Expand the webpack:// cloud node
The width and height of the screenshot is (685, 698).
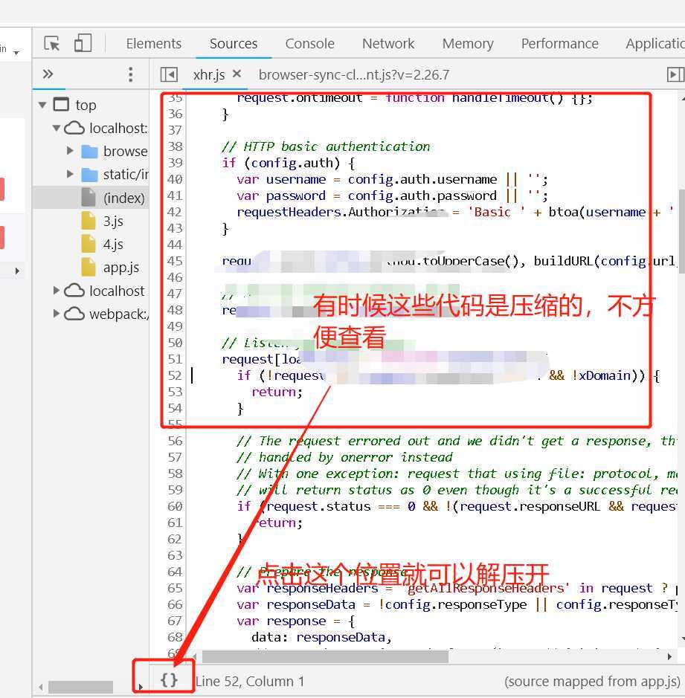tap(57, 314)
